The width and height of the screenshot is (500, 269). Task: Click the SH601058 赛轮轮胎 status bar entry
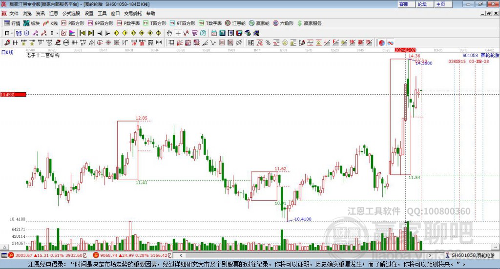(470, 255)
